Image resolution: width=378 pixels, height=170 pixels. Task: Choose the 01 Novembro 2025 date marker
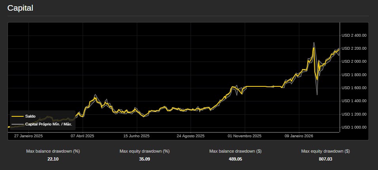245,136
